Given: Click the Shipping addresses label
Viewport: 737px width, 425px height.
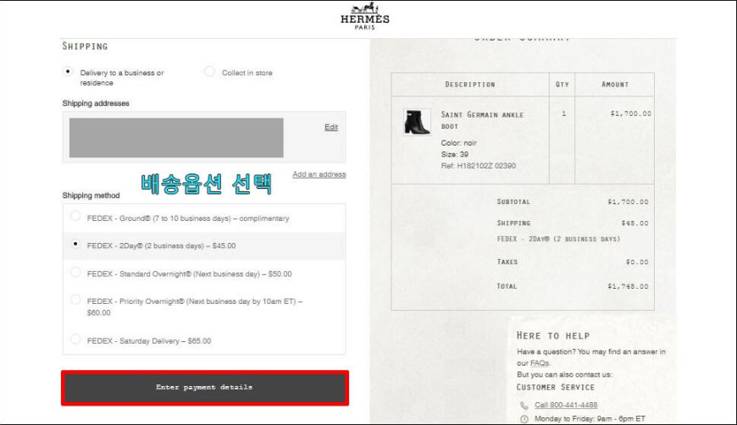Looking at the screenshot, I should [x=96, y=103].
